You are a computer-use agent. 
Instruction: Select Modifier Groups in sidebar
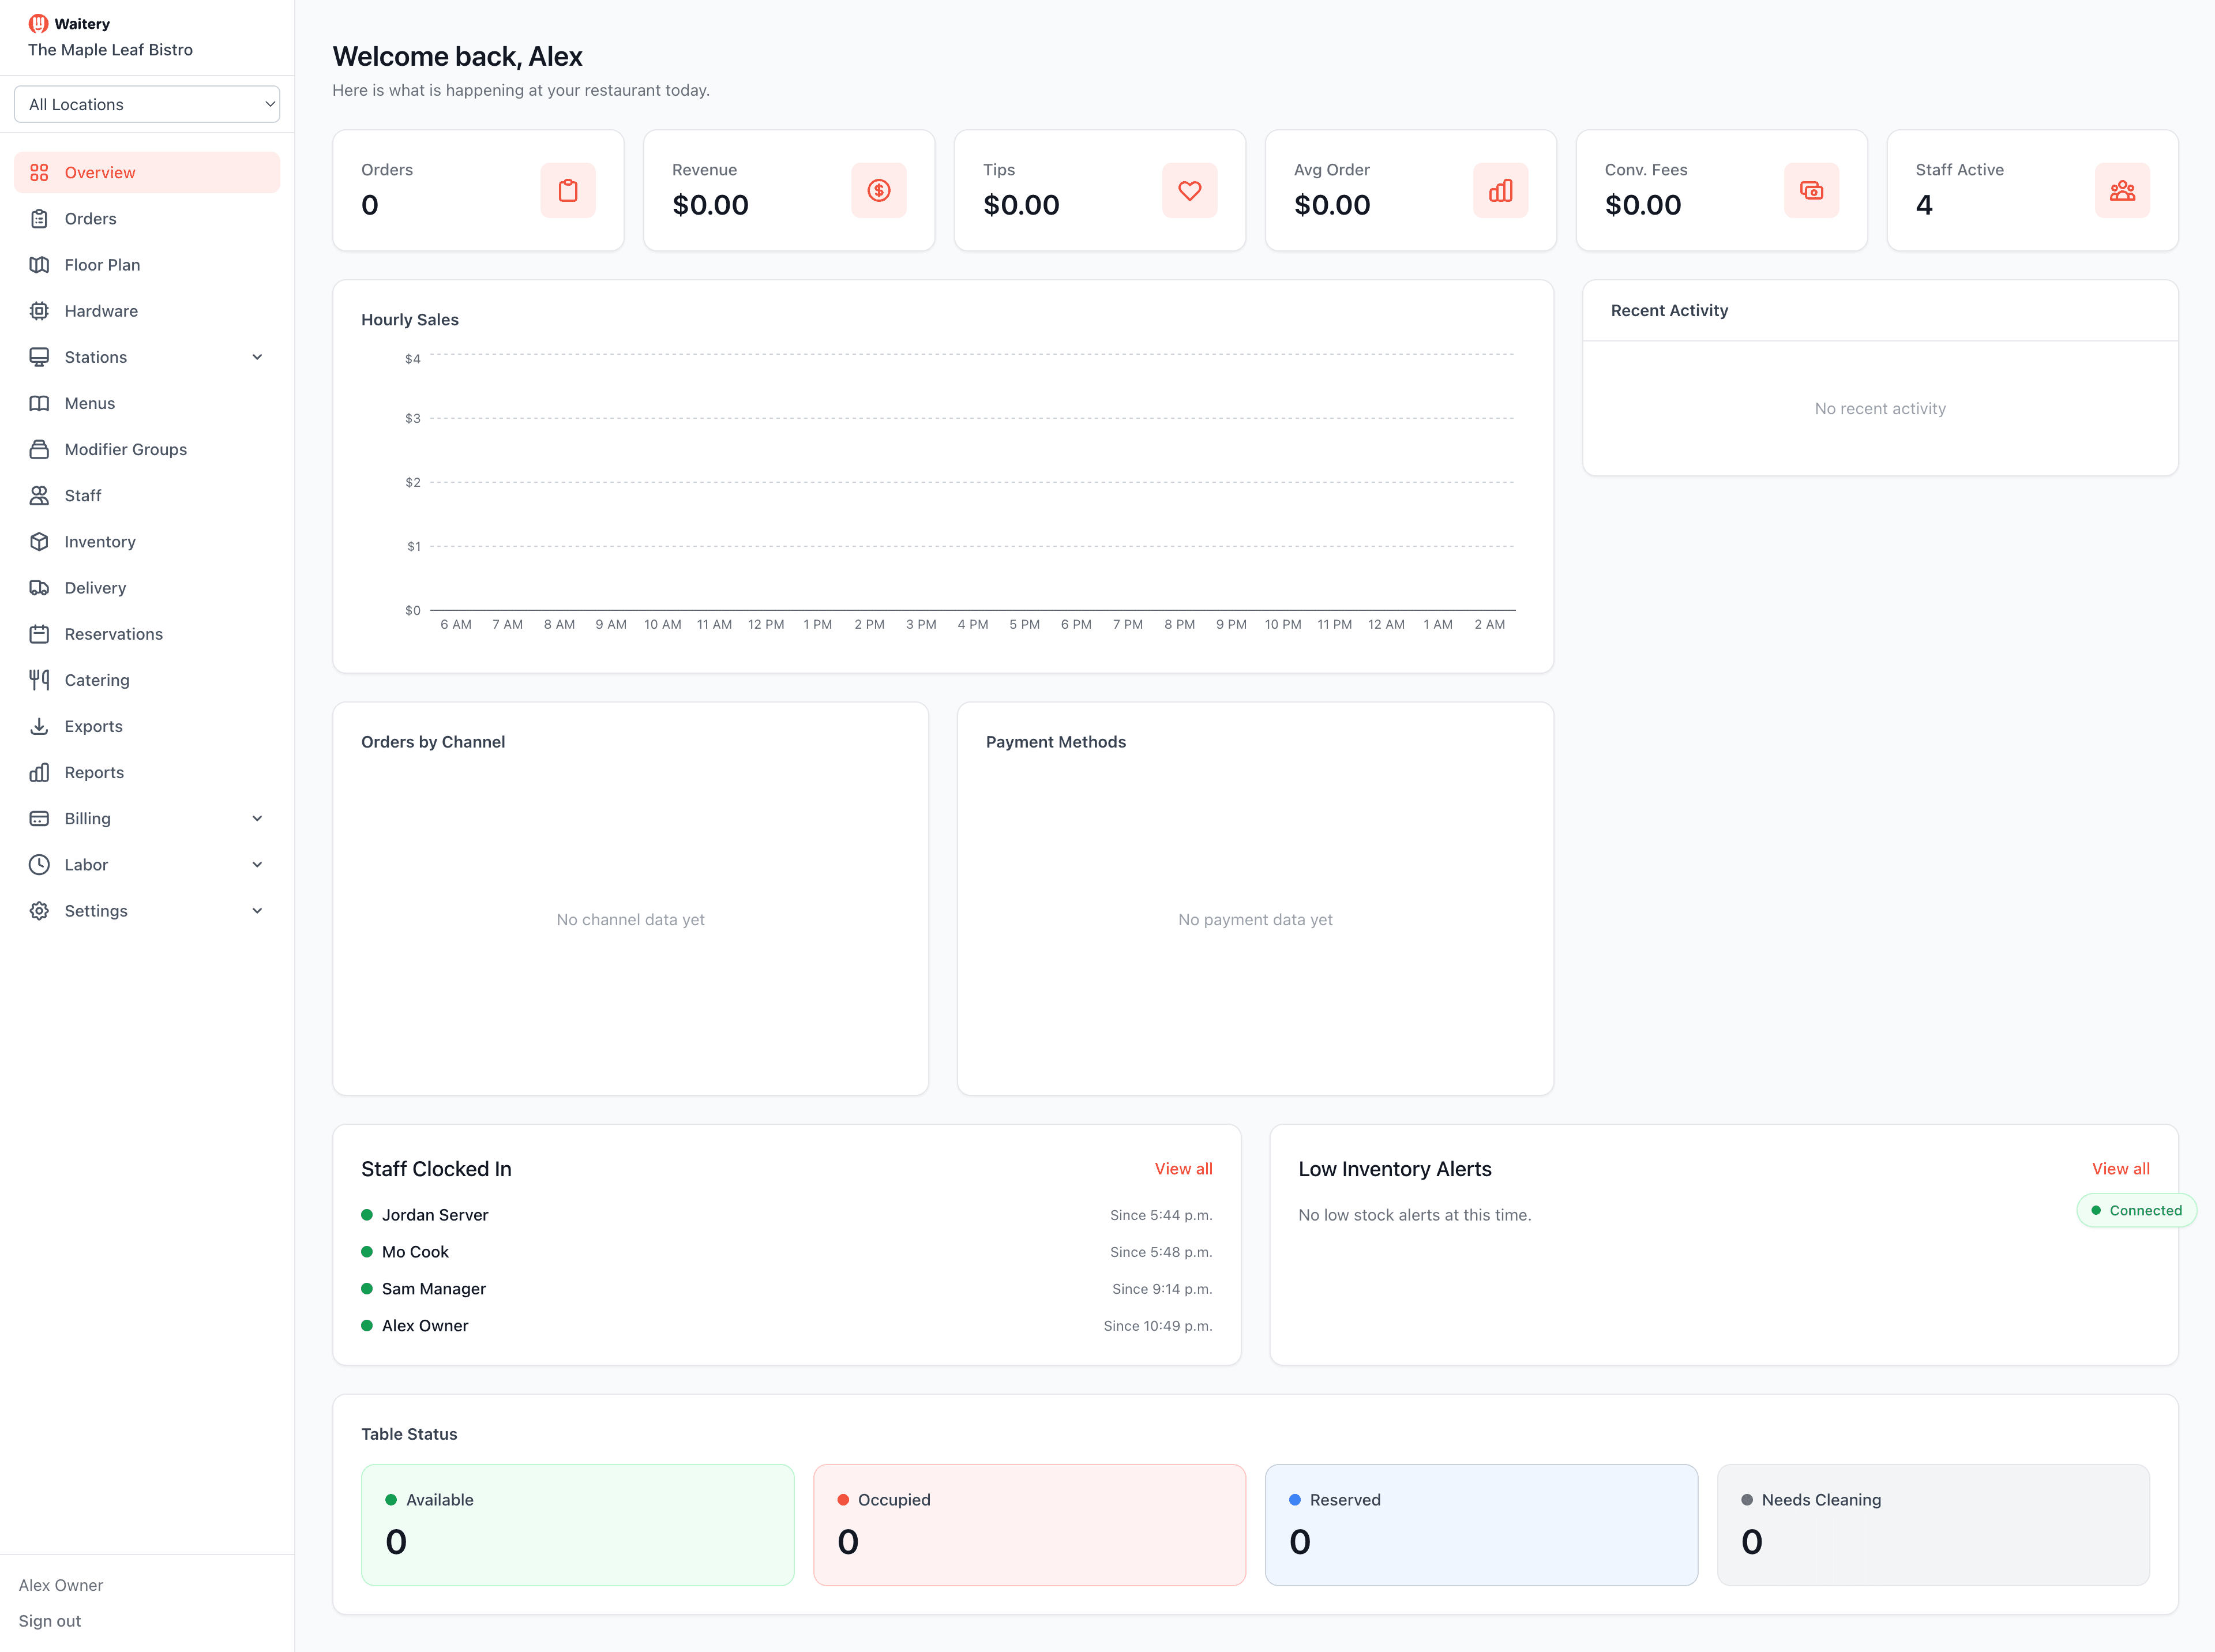click(x=147, y=449)
